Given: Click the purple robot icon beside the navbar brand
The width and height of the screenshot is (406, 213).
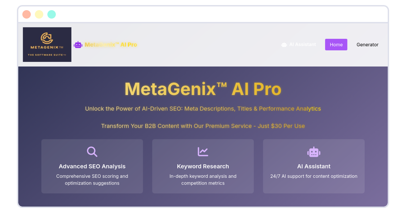Looking at the screenshot, I should pos(78,45).
